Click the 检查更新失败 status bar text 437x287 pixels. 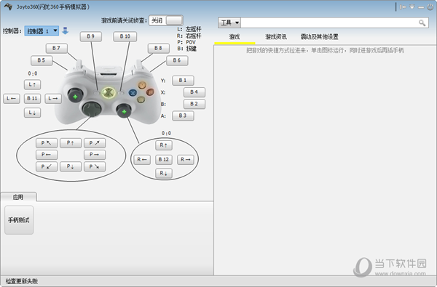pyautogui.click(x=22, y=281)
